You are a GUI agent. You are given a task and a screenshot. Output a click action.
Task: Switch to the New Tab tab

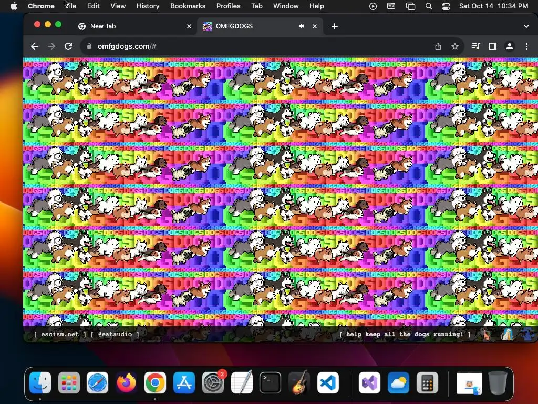click(133, 26)
